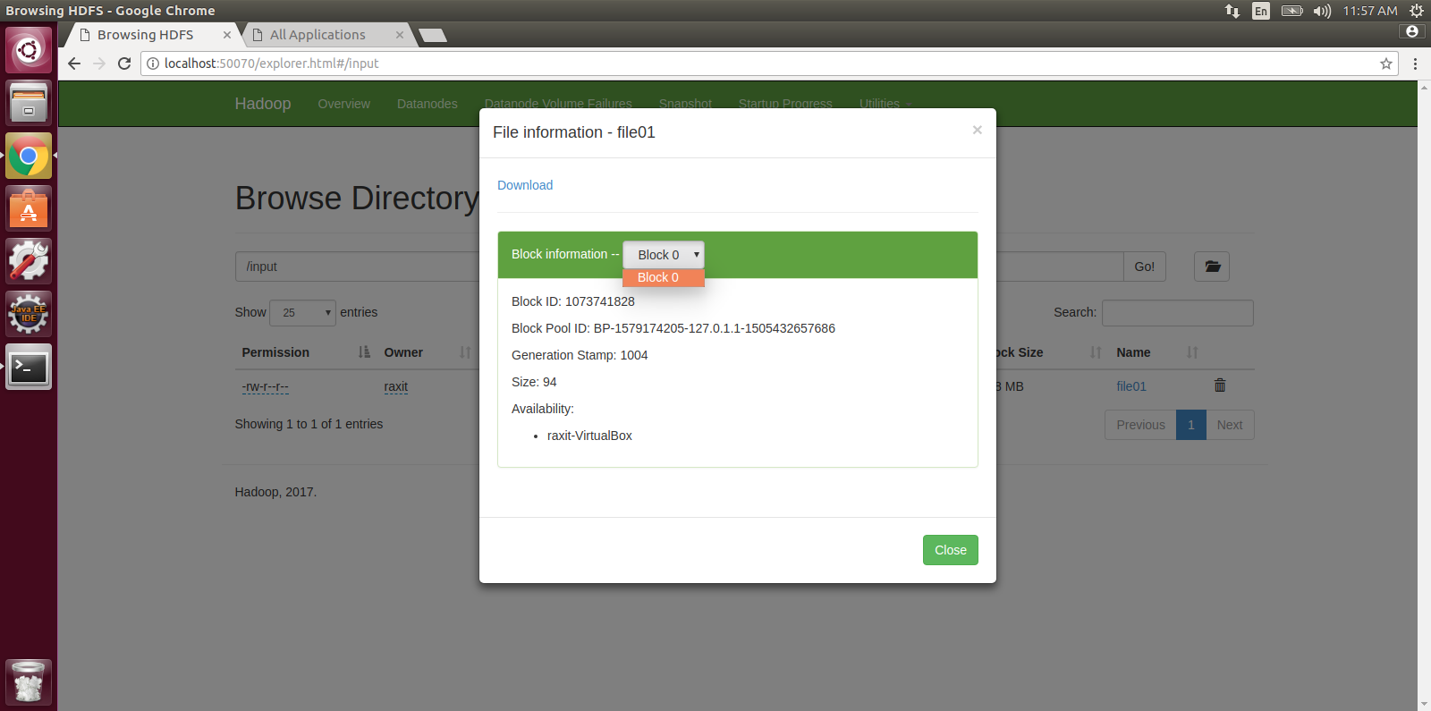Click browser back arrow
The image size is (1431, 711).
click(x=74, y=63)
